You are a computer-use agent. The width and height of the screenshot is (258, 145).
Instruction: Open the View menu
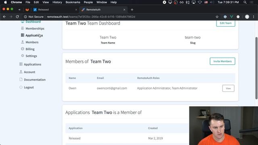coord(46,2)
